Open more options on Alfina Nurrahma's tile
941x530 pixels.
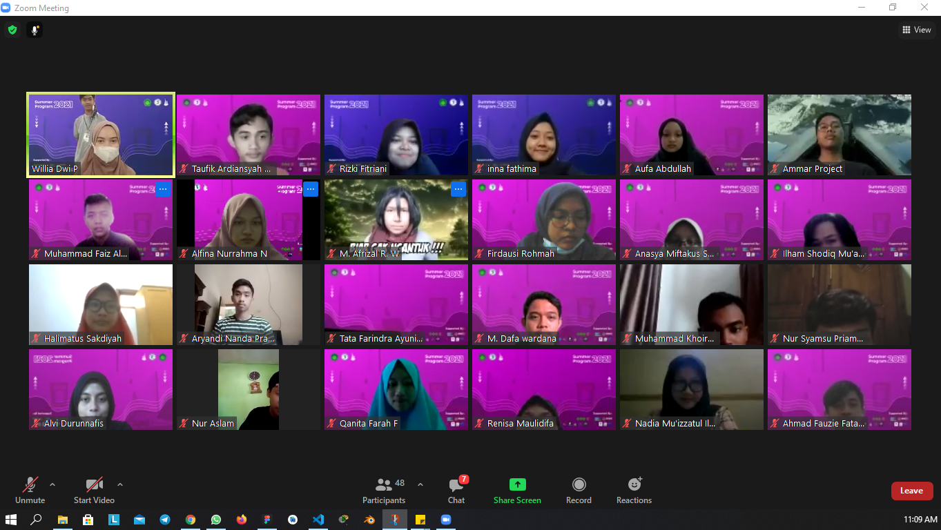[x=311, y=189]
